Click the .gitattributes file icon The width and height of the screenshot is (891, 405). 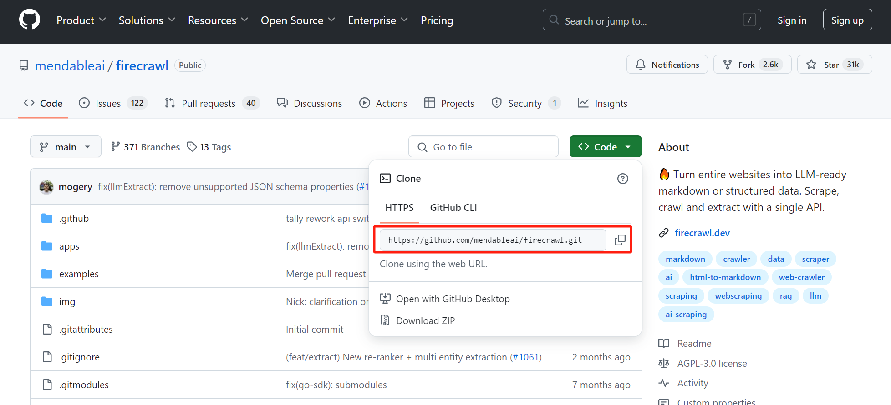pyautogui.click(x=47, y=329)
